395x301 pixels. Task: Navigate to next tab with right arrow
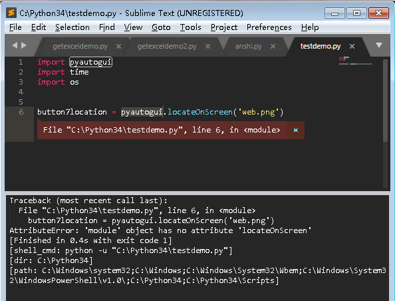coord(24,45)
